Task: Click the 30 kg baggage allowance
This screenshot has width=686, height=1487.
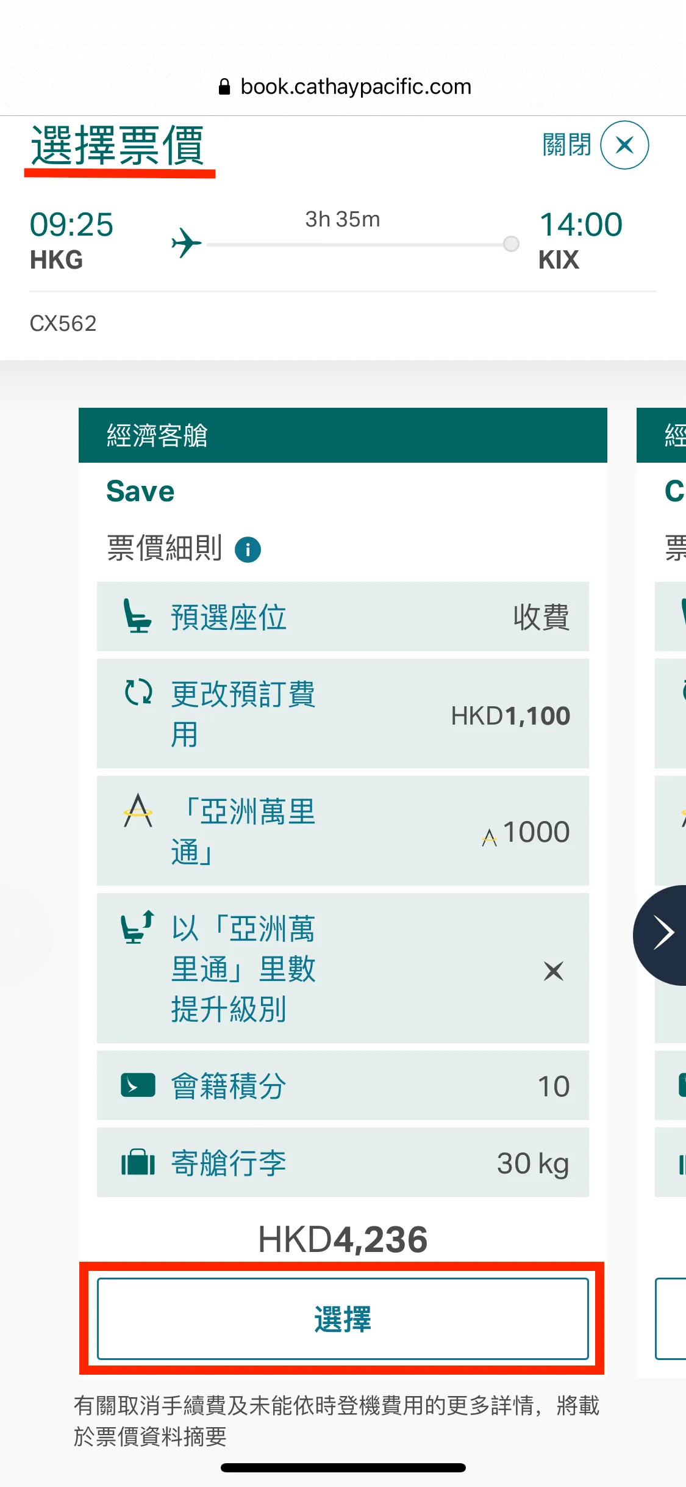Action: (533, 1163)
